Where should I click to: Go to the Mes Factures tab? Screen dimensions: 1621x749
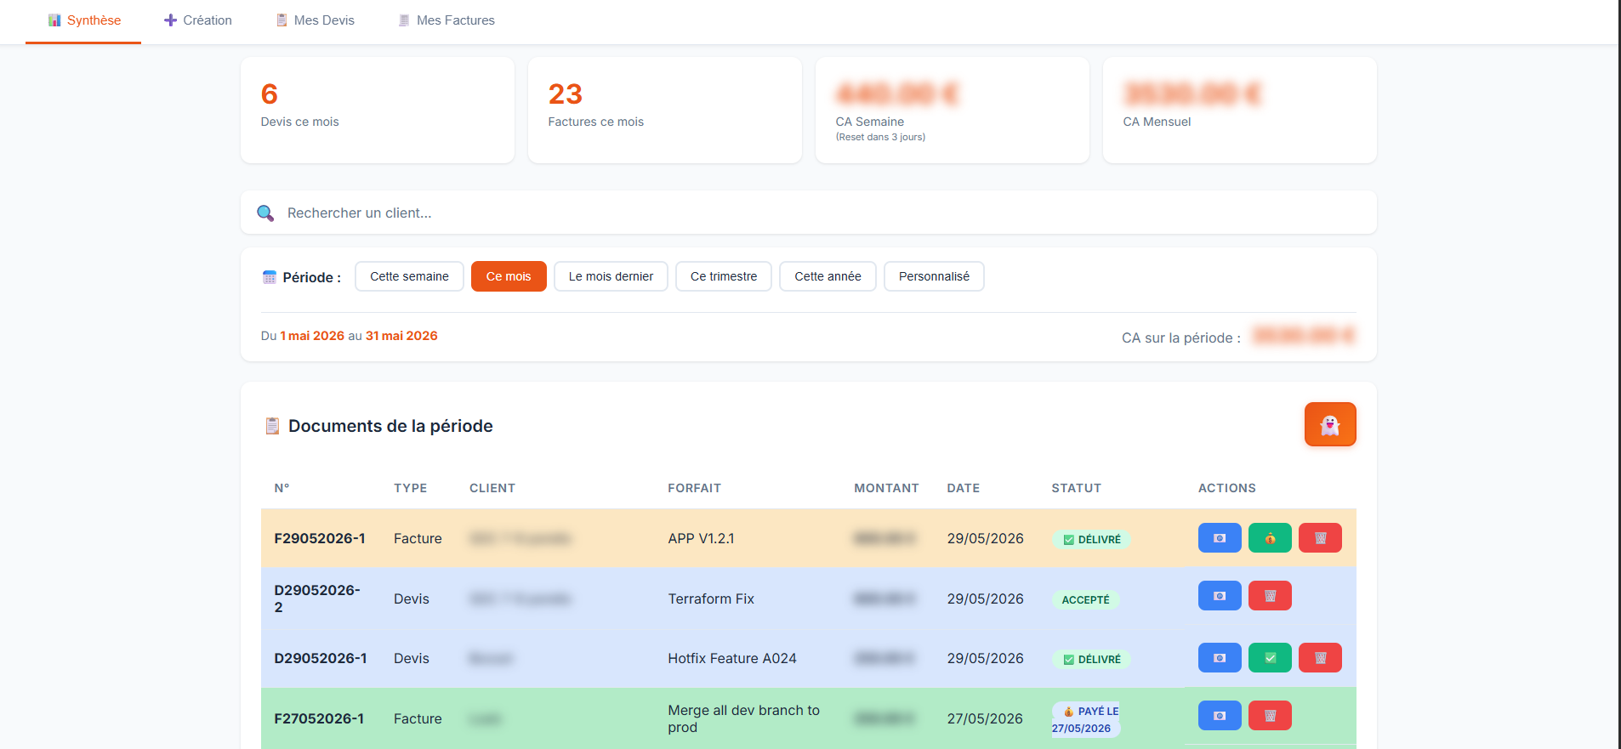[x=446, y=20]
